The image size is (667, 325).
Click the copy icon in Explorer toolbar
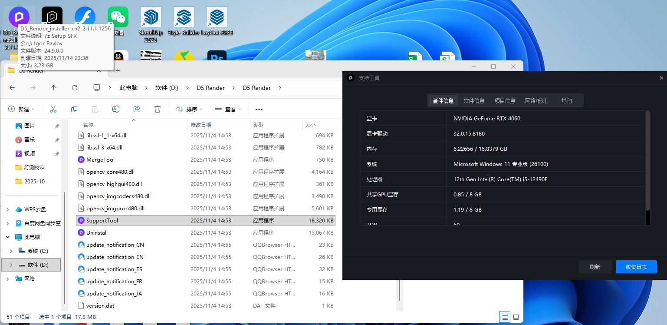click(74, 109)
